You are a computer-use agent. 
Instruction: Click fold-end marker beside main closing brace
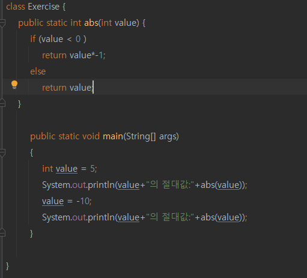tap(2, 232)
